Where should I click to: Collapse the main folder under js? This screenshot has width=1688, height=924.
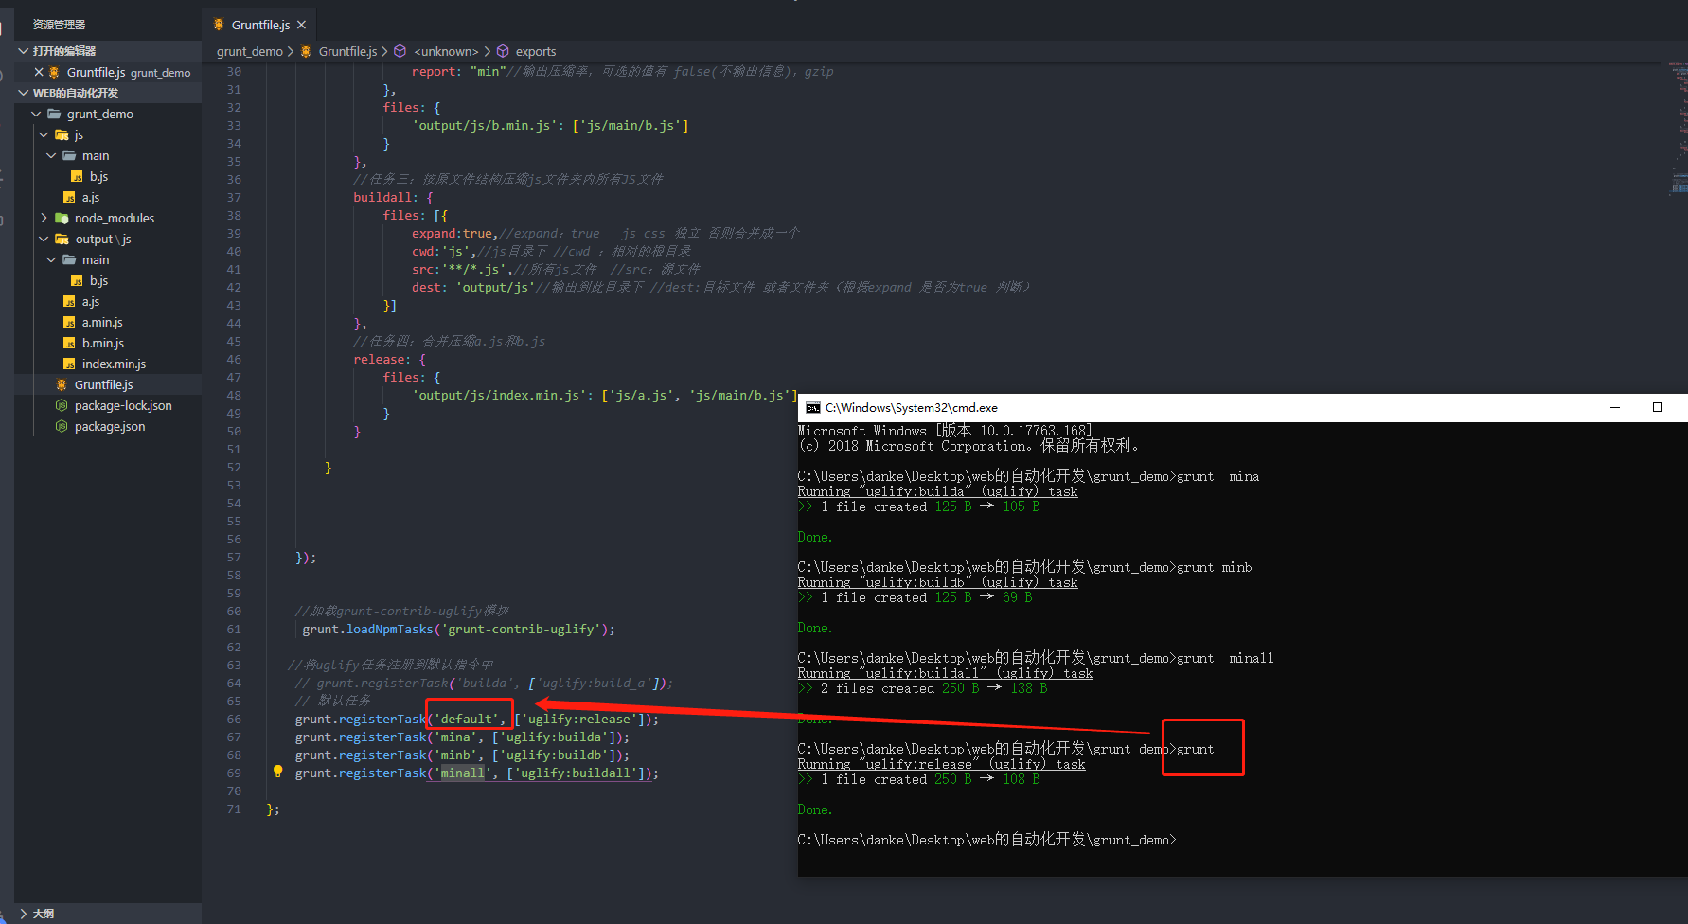(x=51, y=155)
